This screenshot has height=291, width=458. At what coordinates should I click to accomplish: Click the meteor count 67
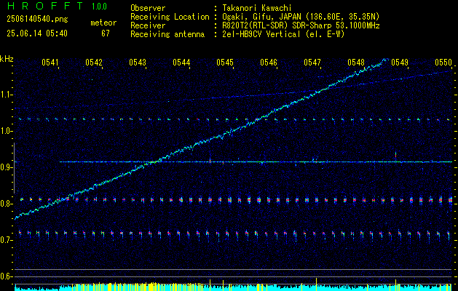(106, 33)
